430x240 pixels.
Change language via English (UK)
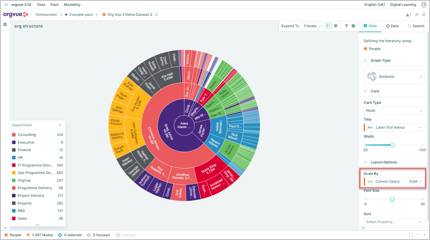point(375,5)
